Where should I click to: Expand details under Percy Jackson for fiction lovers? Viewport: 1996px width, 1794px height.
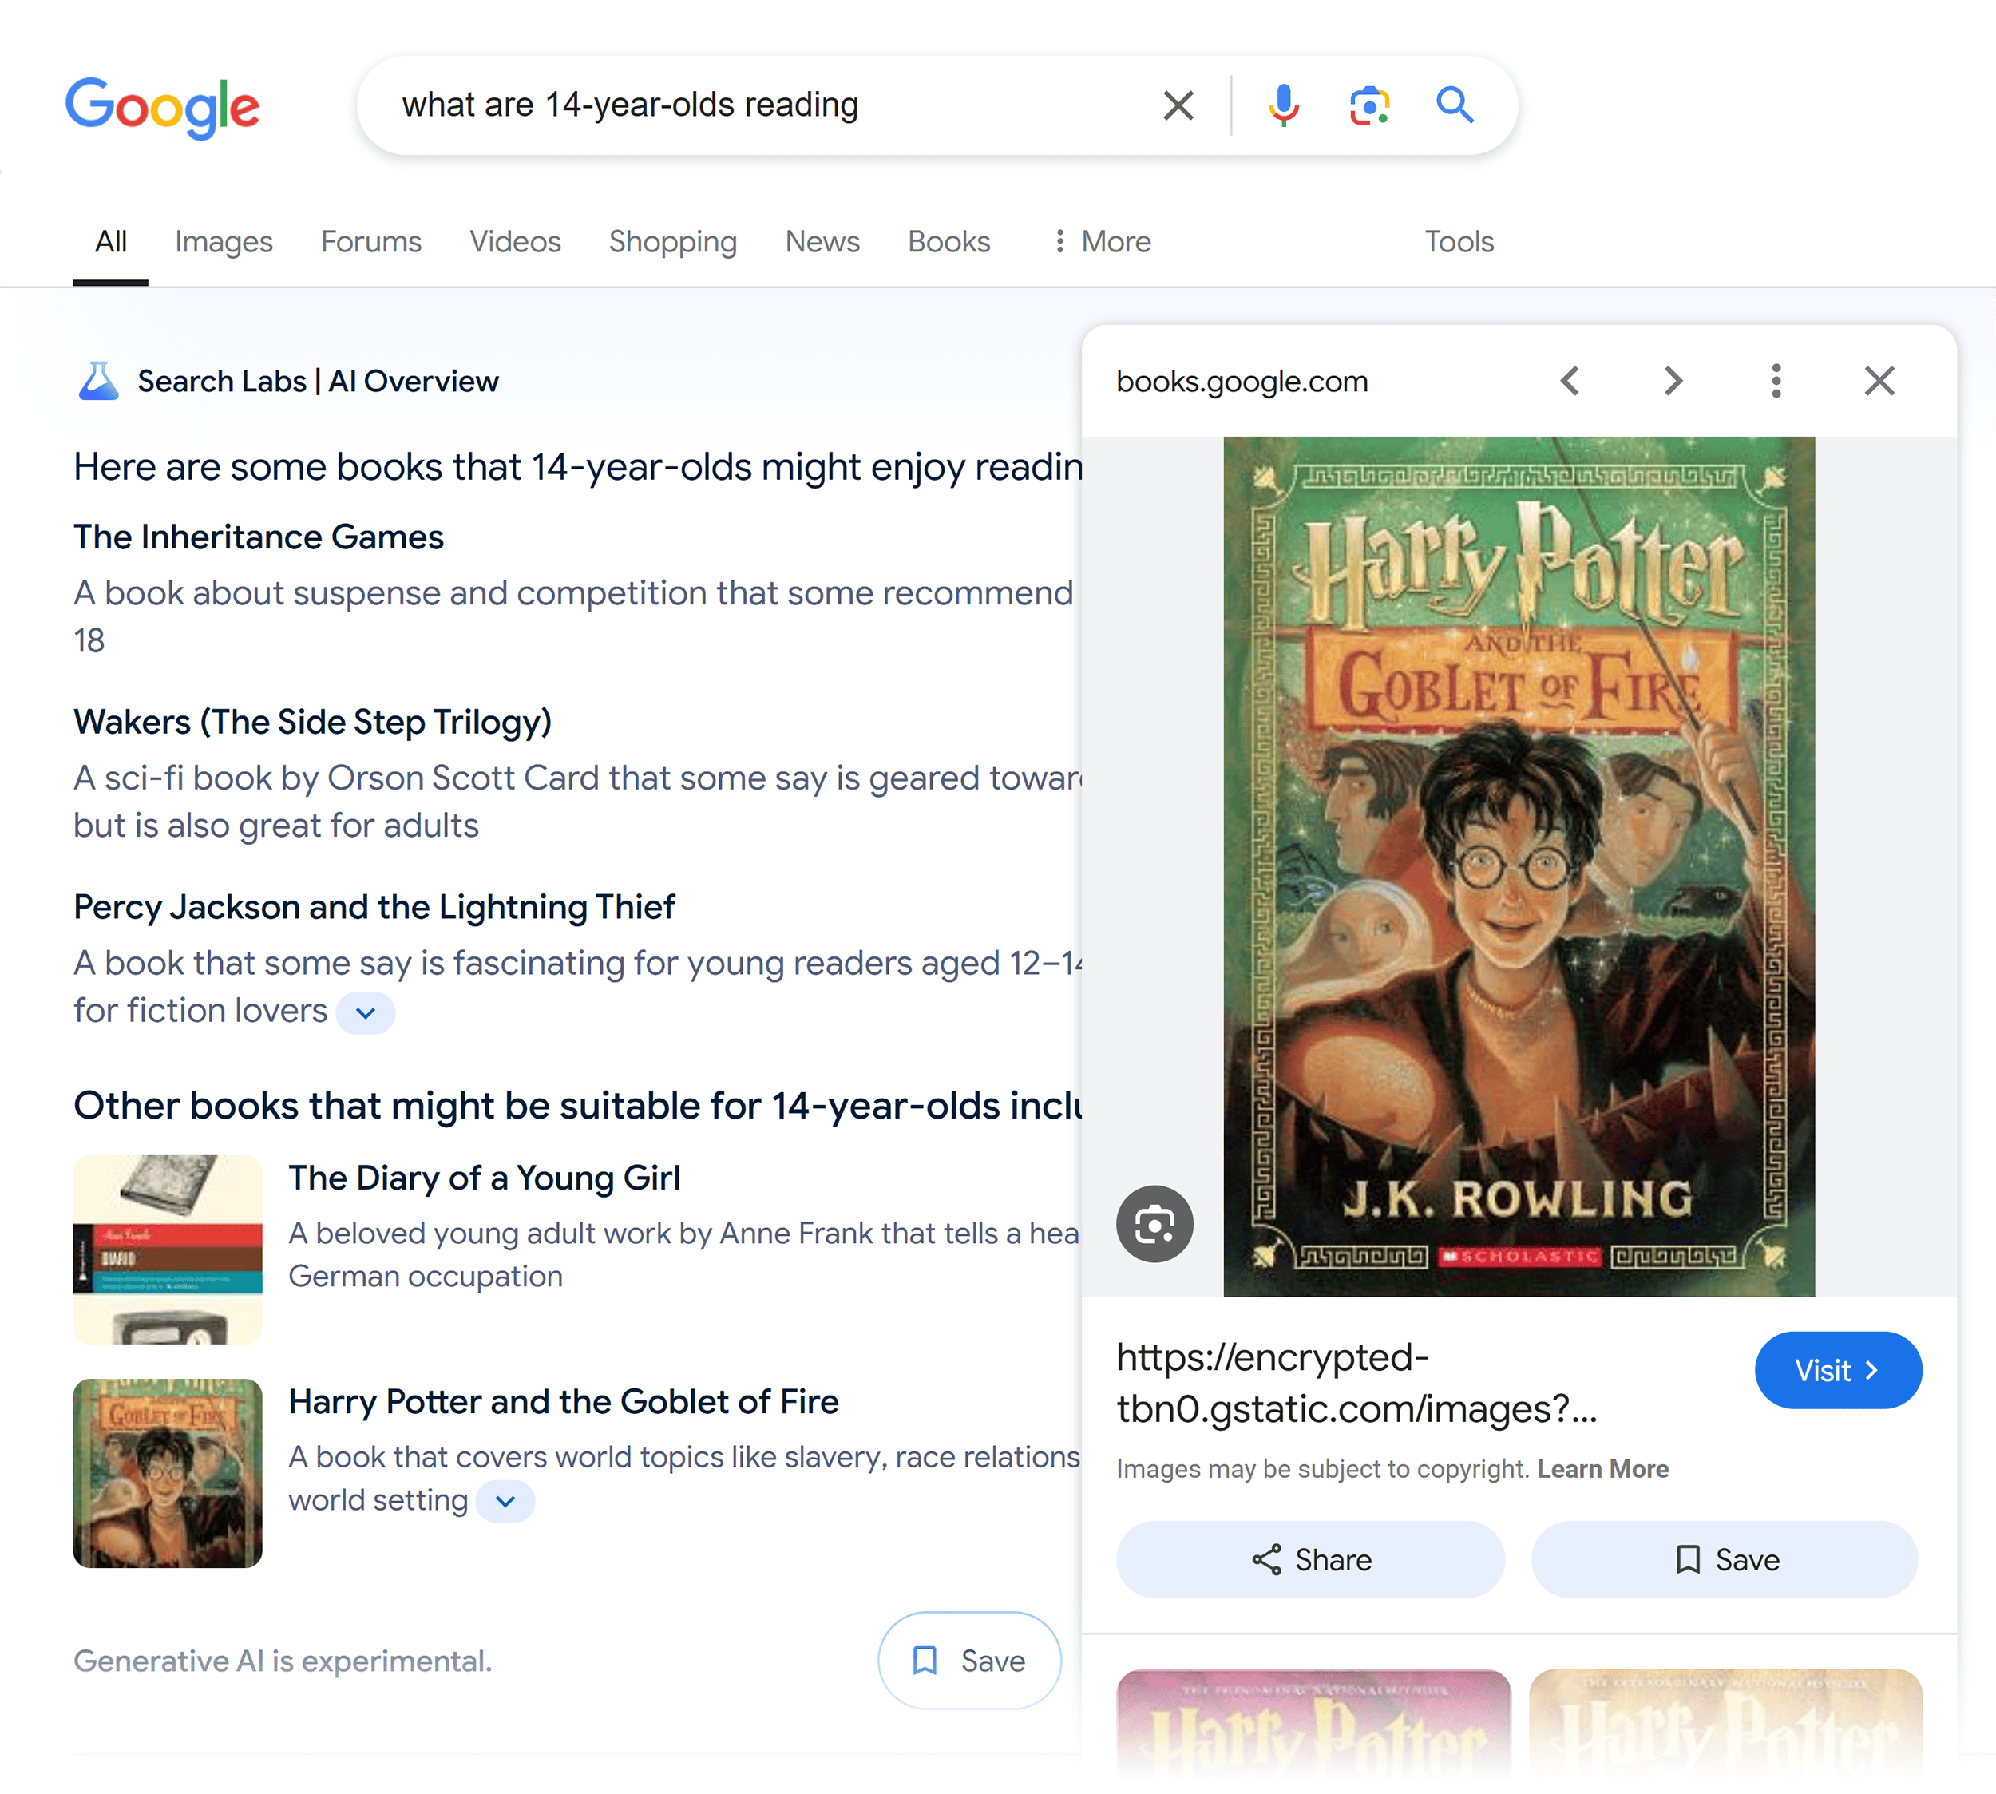tap(366, 1012)
